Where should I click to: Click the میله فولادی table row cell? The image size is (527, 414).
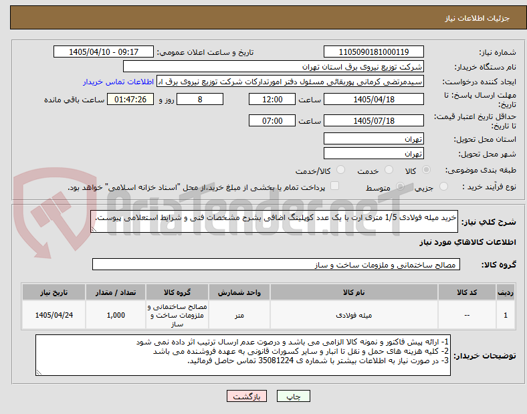click(354, 315)
